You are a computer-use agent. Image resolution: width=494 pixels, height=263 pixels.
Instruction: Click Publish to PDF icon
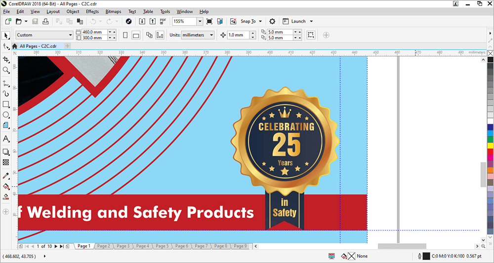163,21
